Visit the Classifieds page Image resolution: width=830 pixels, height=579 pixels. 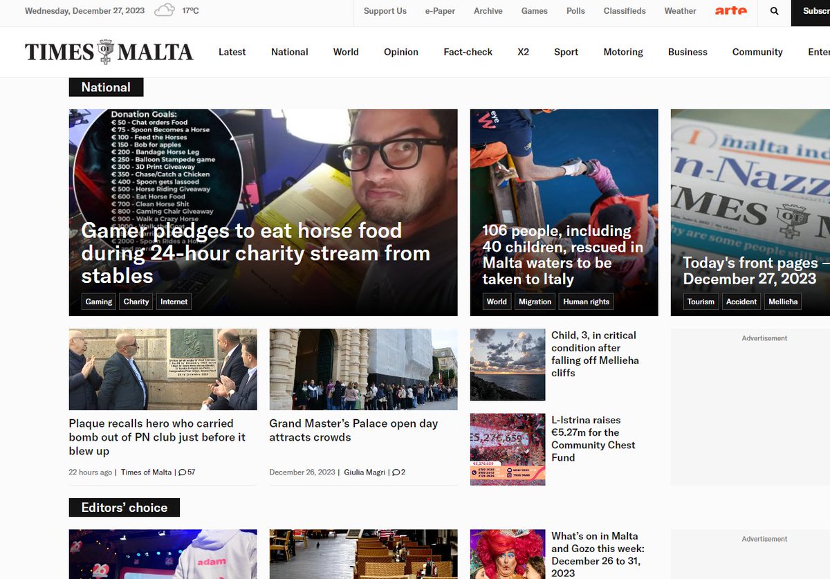click(x=625, y=11)
